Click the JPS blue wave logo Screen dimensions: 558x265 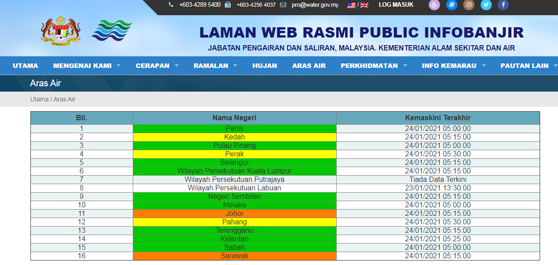tap(112, 31)
